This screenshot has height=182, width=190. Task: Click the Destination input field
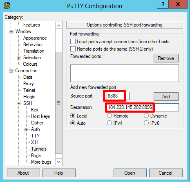pos(143,107)
